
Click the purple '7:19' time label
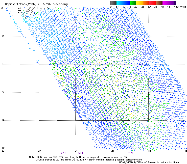point(63,153)
